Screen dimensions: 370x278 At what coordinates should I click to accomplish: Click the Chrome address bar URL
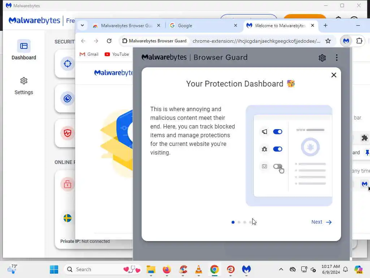coord(256,41)
